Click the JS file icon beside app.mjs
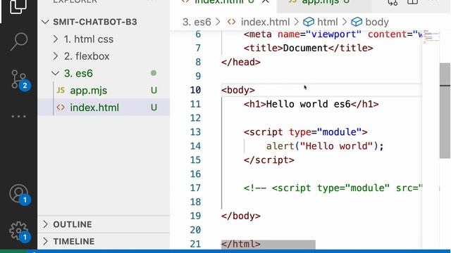The image size is (451, 253). [61, 91]
